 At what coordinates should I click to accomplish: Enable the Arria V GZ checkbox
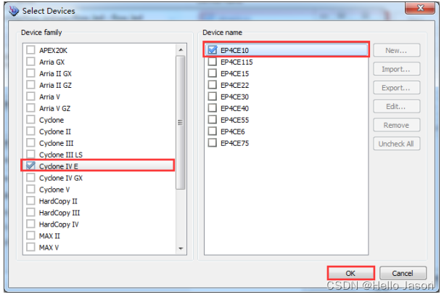coord(30,108)
